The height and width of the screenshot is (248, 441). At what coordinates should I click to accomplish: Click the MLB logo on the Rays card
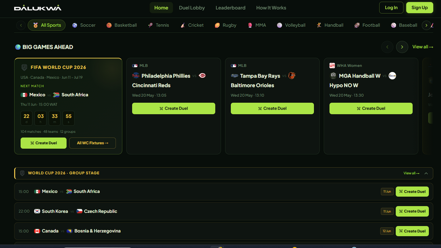(234, 65)
